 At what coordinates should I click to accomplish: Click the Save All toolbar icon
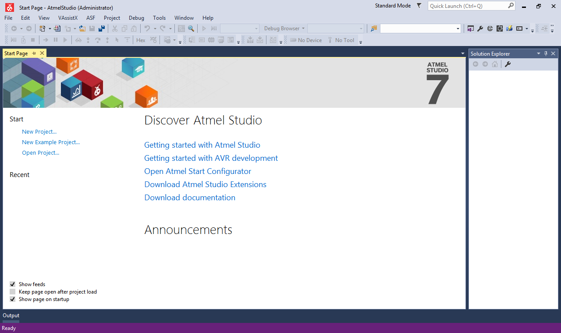(x=102, y=28)
